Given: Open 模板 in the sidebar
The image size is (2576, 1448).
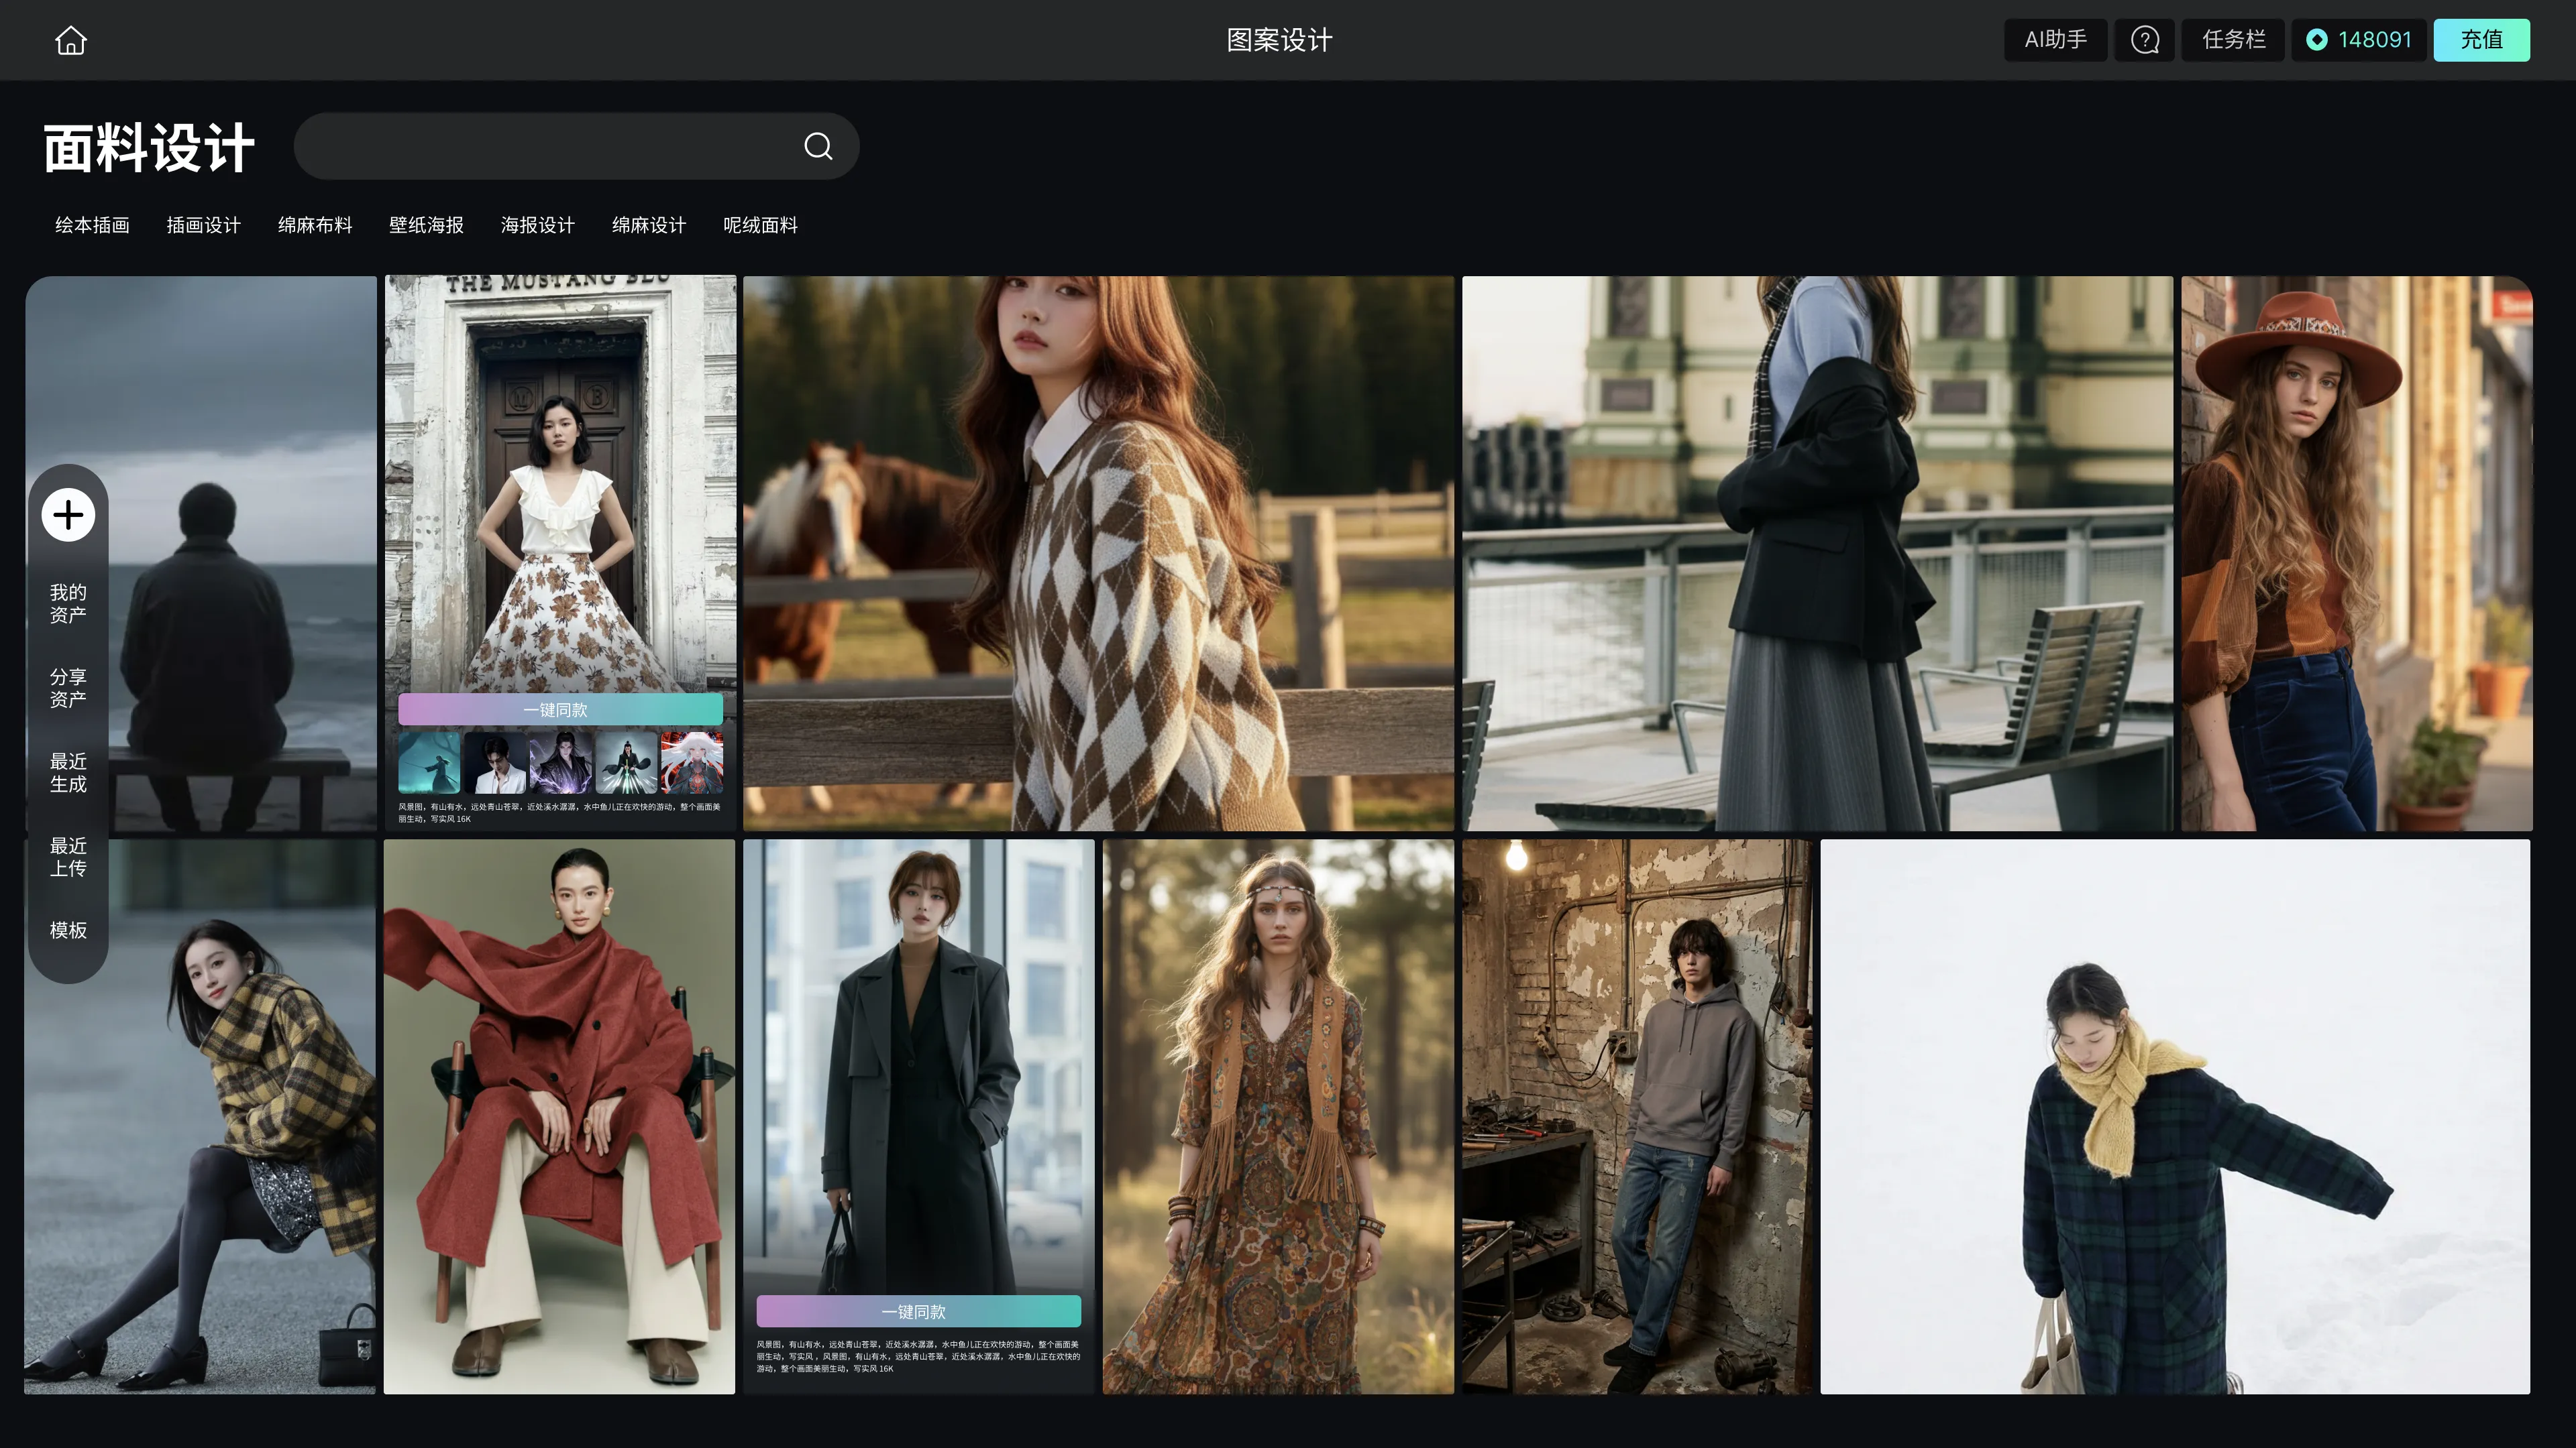Looking at the screenshot, I should click(68, 930).
